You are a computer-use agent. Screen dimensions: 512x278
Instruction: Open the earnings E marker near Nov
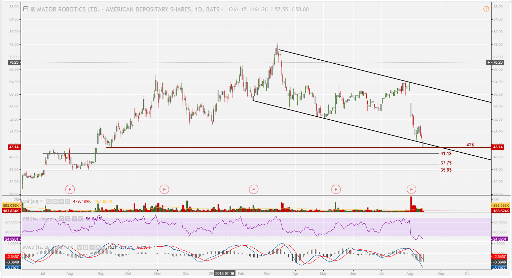pyautogui.click(x=164, y=189)
